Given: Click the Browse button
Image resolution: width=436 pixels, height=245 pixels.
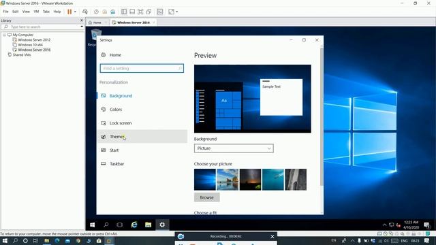Looking at the screenshot, I should pos(207,197).
